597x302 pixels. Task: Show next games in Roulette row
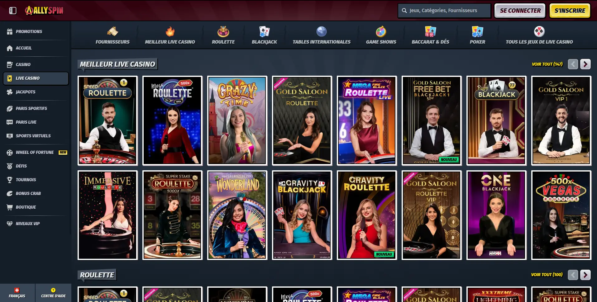coord(585,275)
